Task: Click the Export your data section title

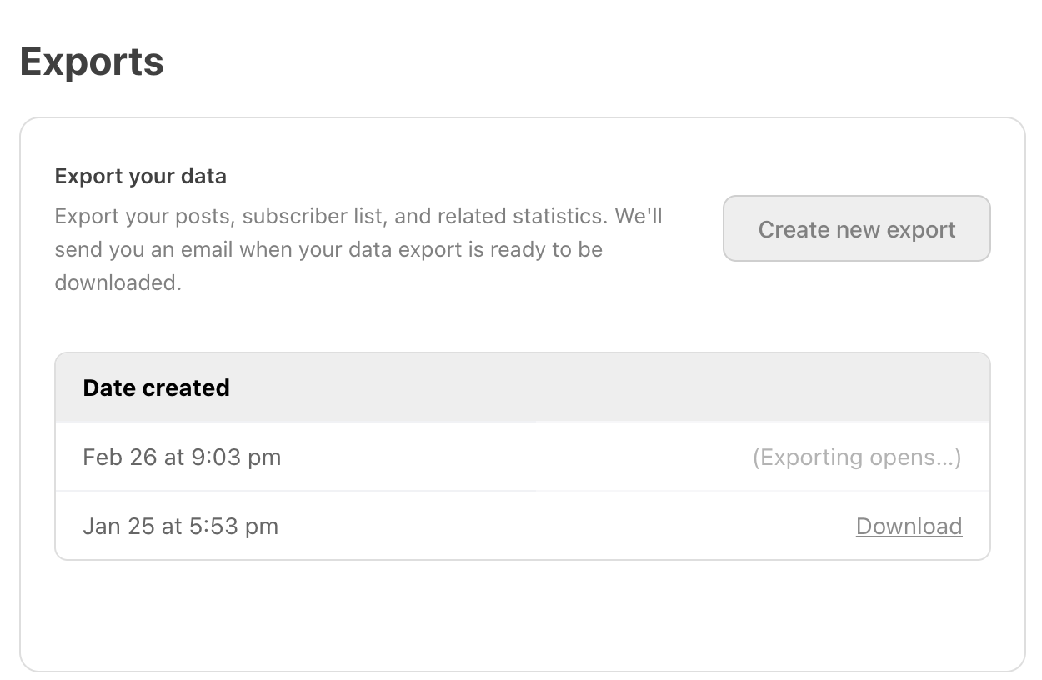Action: (140, 176)
